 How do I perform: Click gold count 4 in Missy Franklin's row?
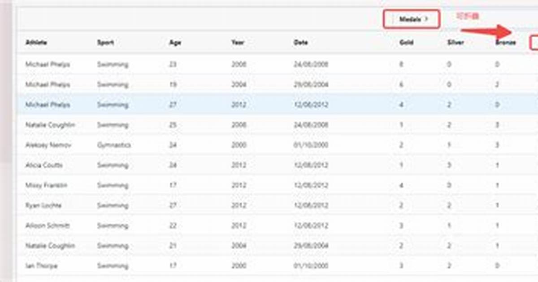pos(401,185)
